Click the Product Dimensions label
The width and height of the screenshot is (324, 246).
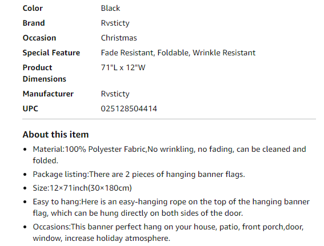point(45,73)
